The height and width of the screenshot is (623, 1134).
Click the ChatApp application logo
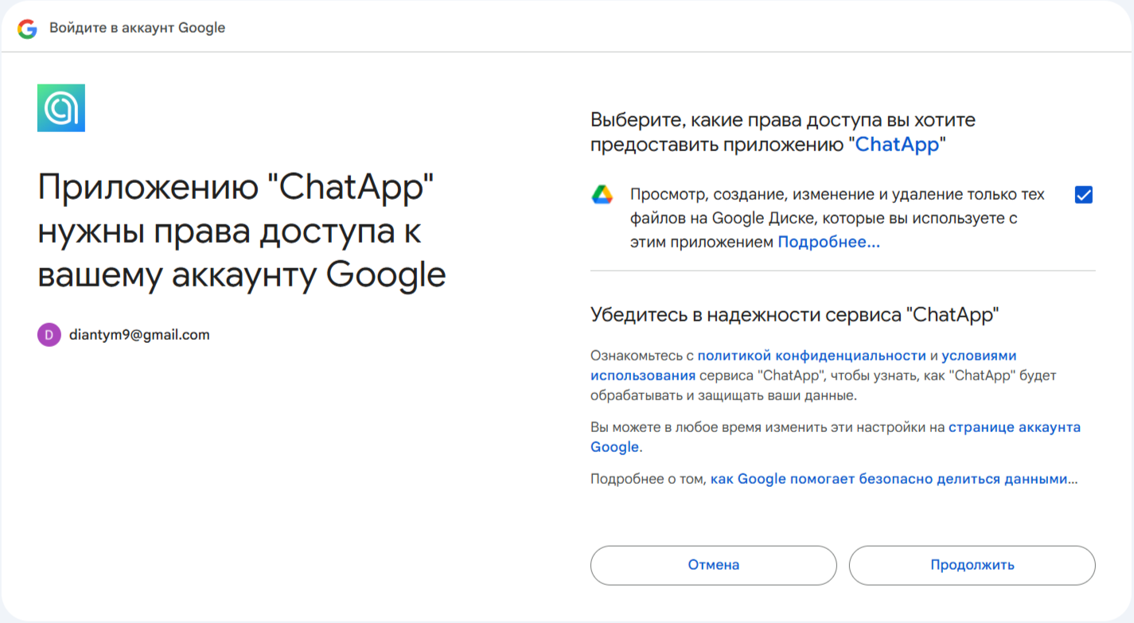tap(61, 107)
